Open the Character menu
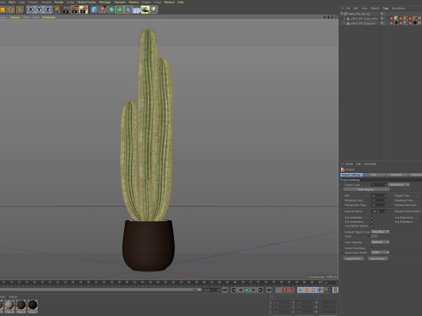422x316 pixels. pos(120,2)
